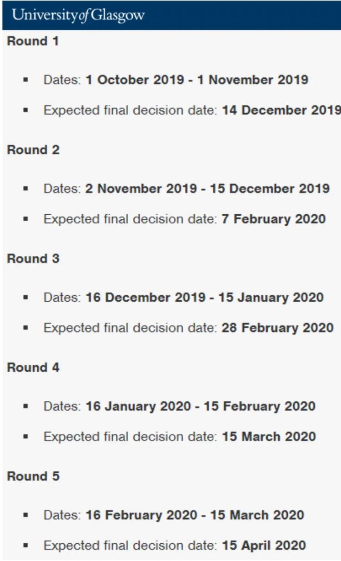Click the 14 December 2019 decision date
This screenshot has width=341, height=561.
tap(281, 111)
